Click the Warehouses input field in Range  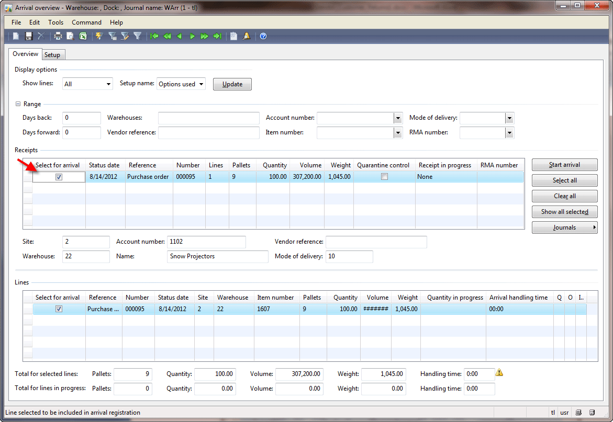point(209,118)
